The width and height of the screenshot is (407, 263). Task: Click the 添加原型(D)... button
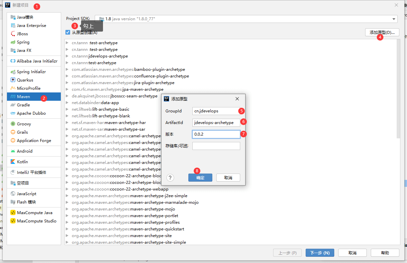point(382,32)
